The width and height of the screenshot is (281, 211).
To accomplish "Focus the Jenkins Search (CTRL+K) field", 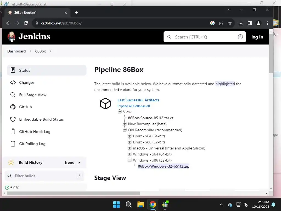I will [205, 37].
